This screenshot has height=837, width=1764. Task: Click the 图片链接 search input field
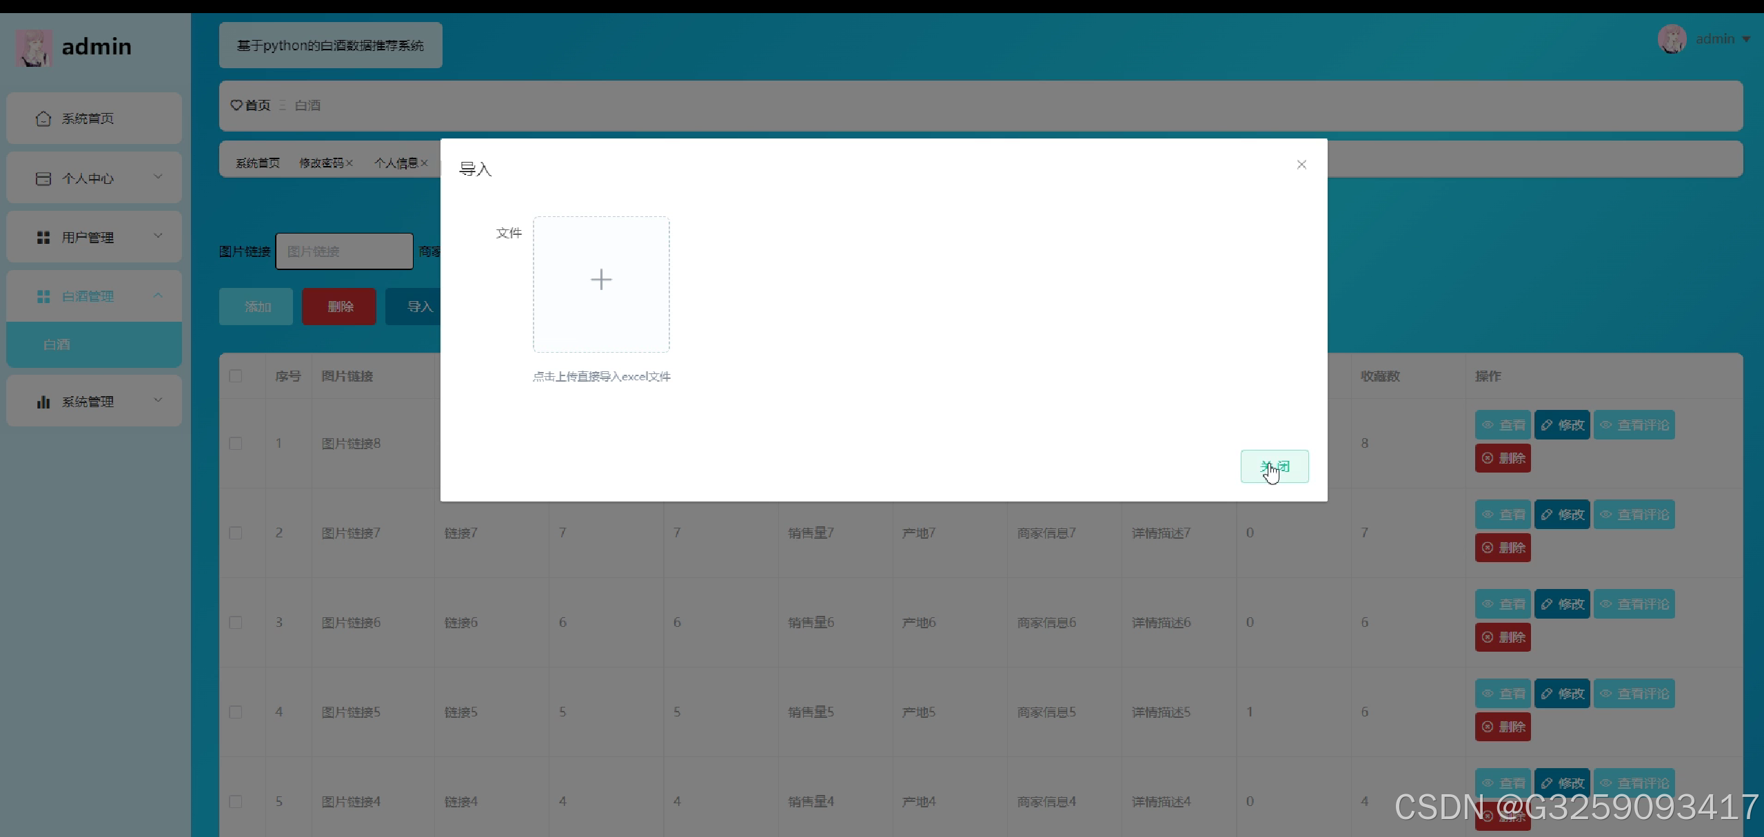click(344, 251)
